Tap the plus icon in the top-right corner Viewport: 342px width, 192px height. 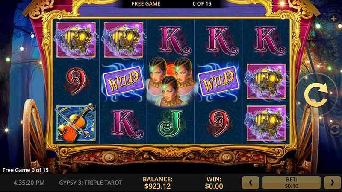(x=333, y=19)
